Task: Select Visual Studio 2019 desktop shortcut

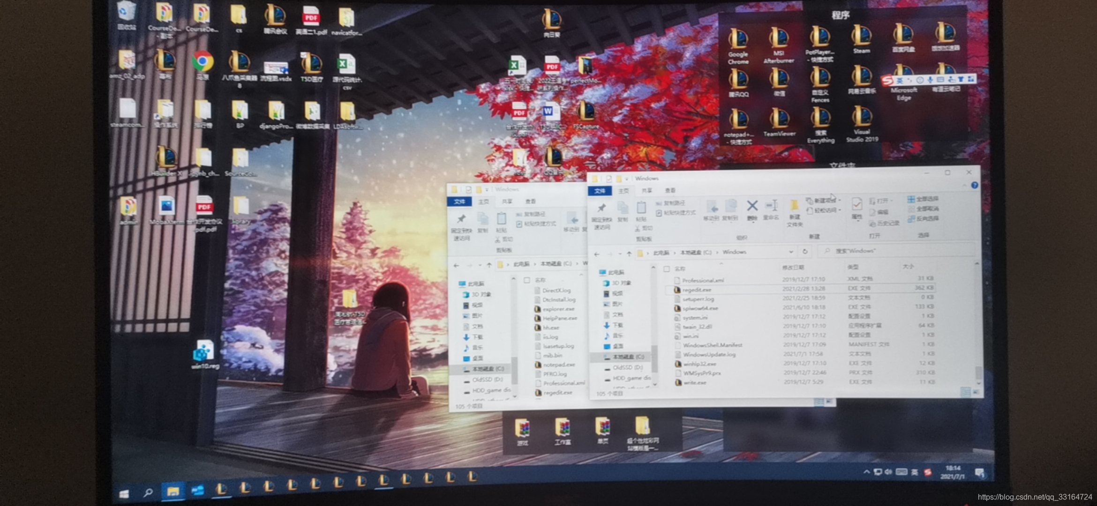Action: pos(862,124)
